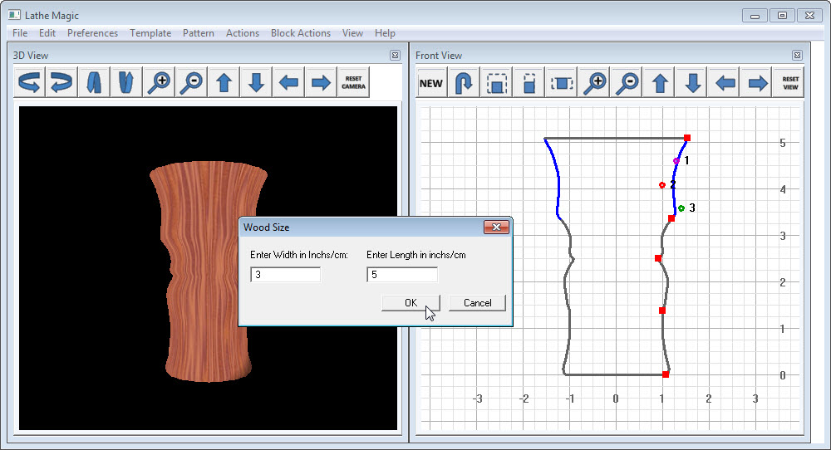This screenshot has width=831, height=450.
Task: Click the width input field
Action: pos(285,275)
